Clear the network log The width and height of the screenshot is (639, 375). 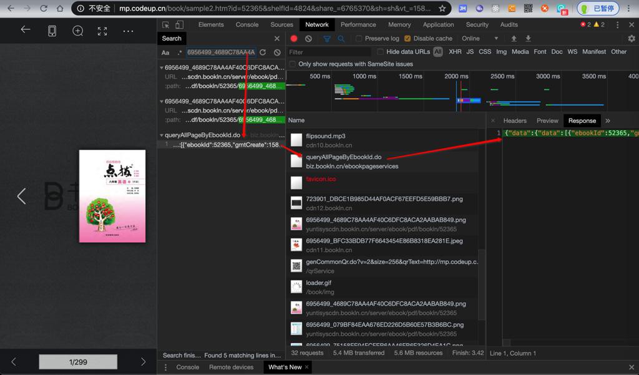tap(308, 38)
